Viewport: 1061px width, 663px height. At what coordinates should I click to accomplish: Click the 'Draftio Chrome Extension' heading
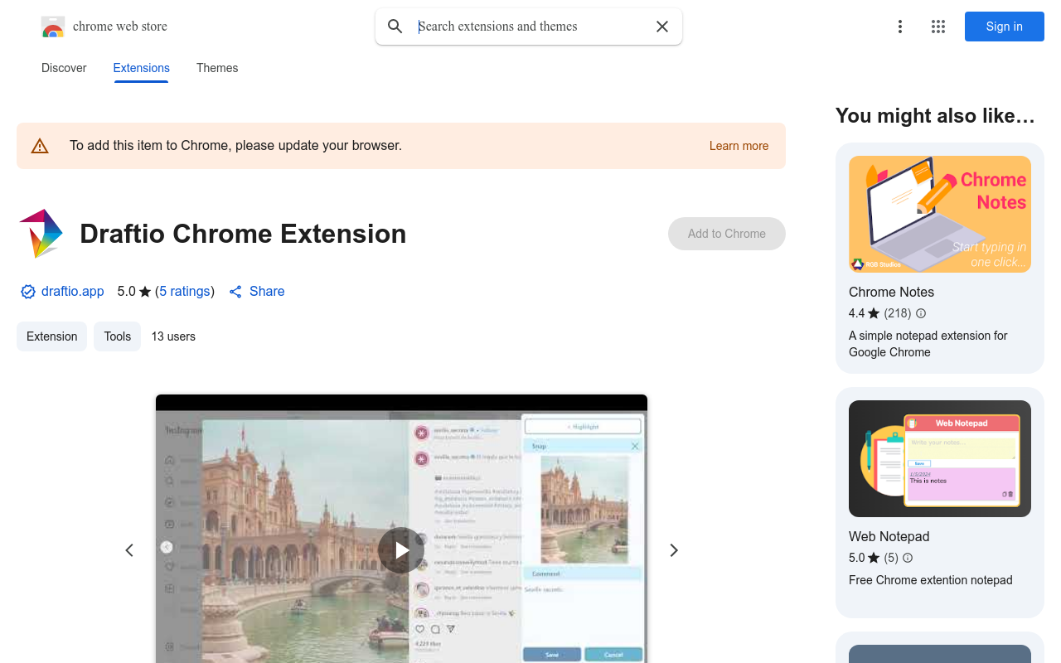tap(243, 234)
